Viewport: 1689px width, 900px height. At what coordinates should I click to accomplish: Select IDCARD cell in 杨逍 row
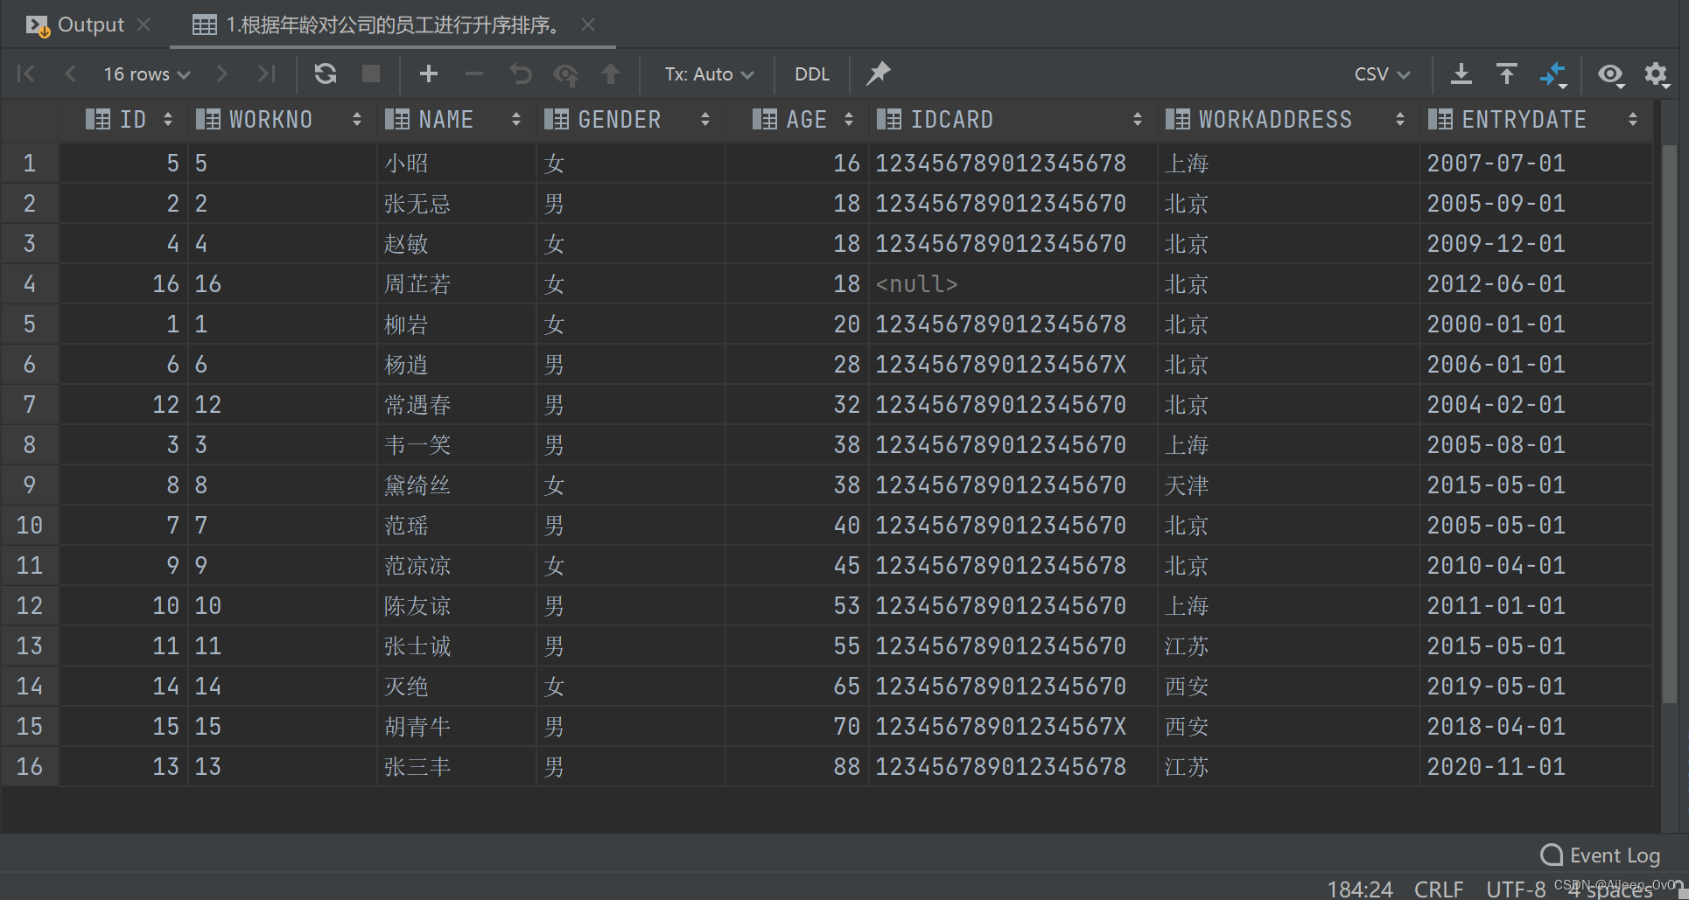[1013, 365]
